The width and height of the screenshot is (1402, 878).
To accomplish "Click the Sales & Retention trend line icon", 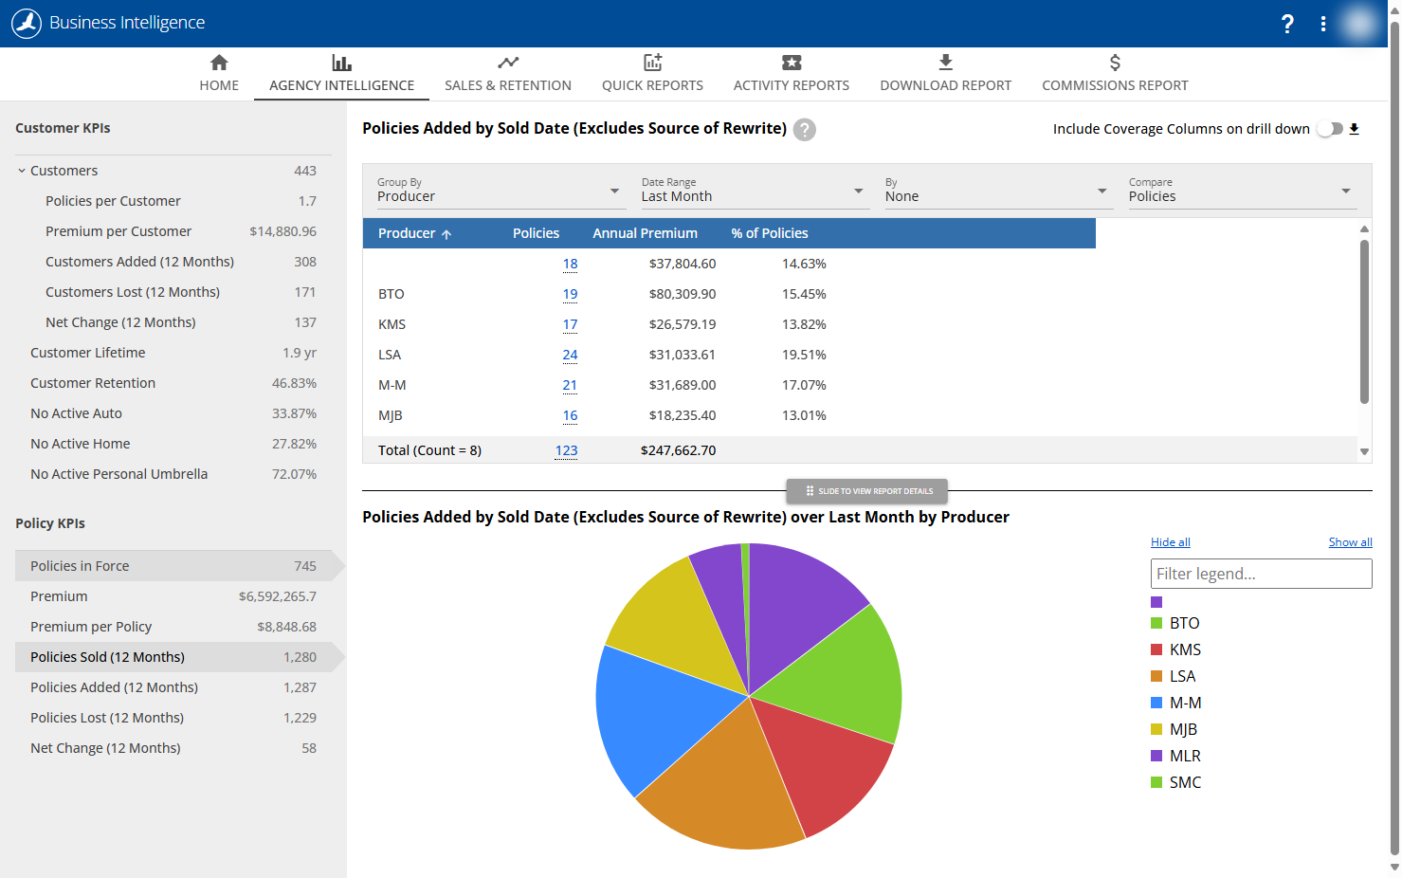I will (x=508, y=63).
